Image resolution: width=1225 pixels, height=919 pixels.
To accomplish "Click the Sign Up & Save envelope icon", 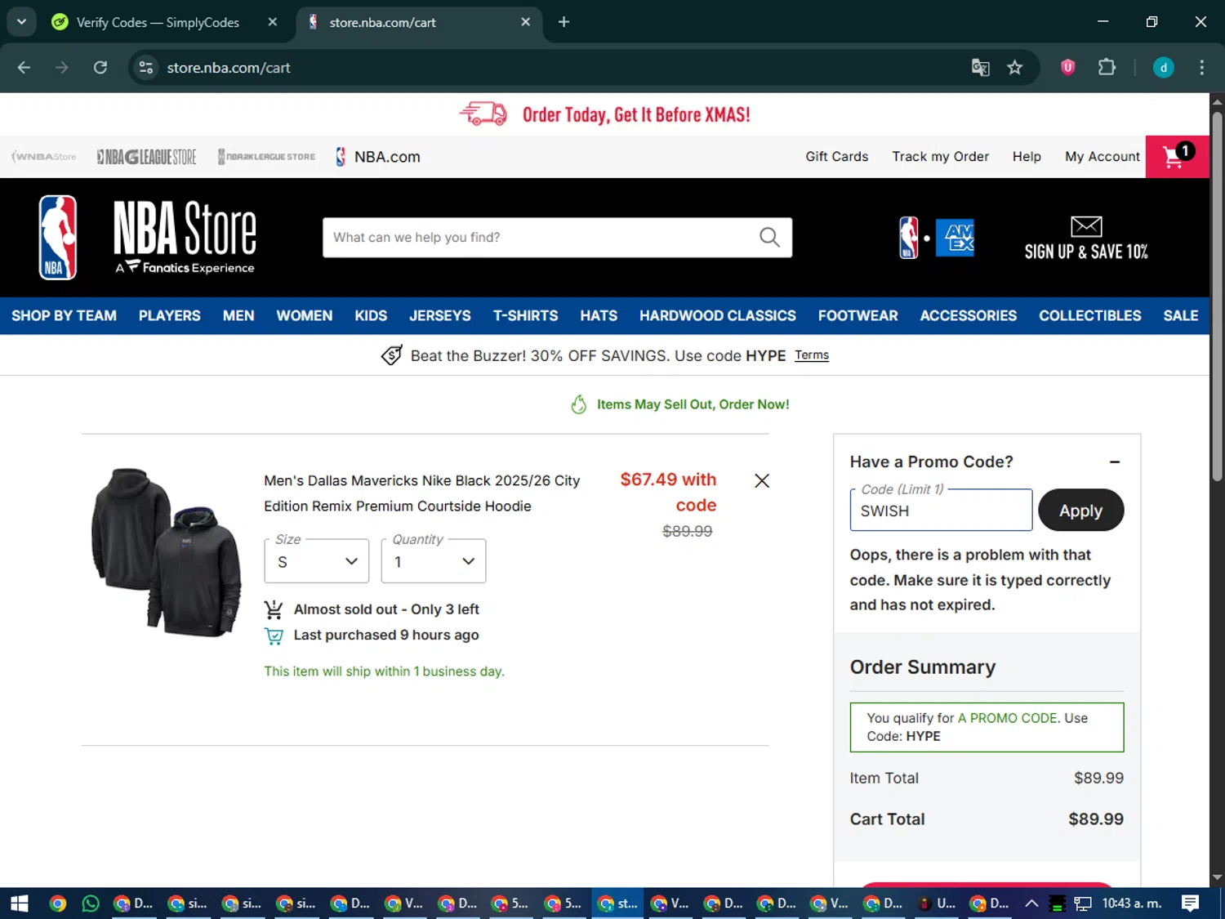I will coord(1086,226).
